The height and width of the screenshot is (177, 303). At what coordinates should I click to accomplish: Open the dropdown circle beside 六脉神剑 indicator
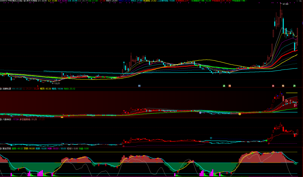[x=1, y=120]
